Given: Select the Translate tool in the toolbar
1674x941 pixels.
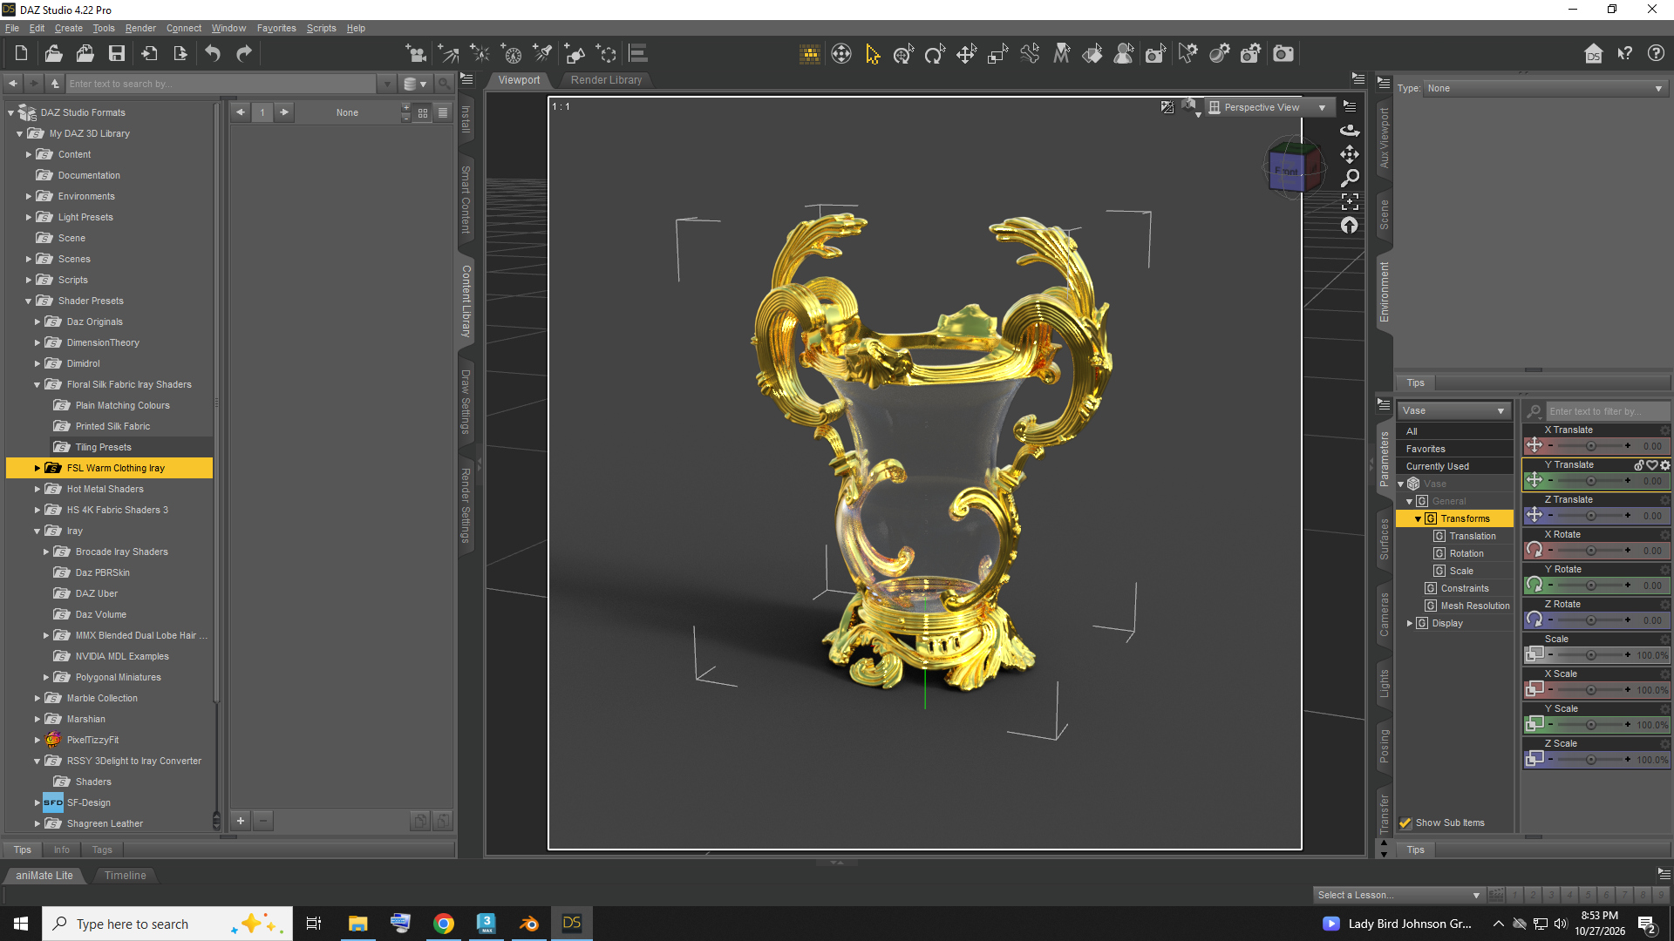Looking at the screenshot, I should (966, 54).
